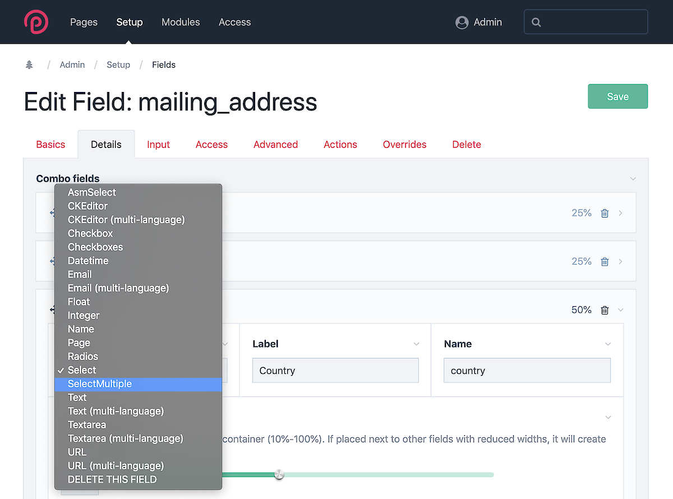Click the ProcessWire logo icon
Image resolution: width=673 pixels, height=499 pixels.
click(36, 22)
